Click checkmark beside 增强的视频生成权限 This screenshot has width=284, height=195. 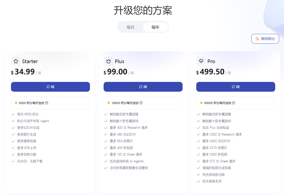coord(198,168)
